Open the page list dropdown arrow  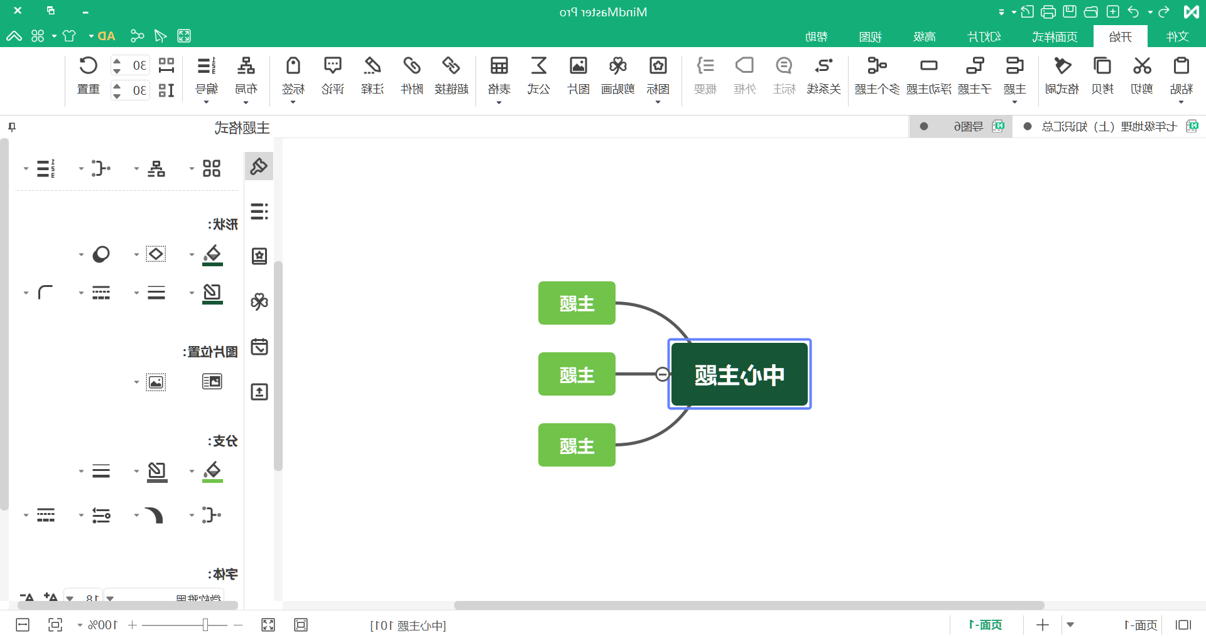(1070, 625)
